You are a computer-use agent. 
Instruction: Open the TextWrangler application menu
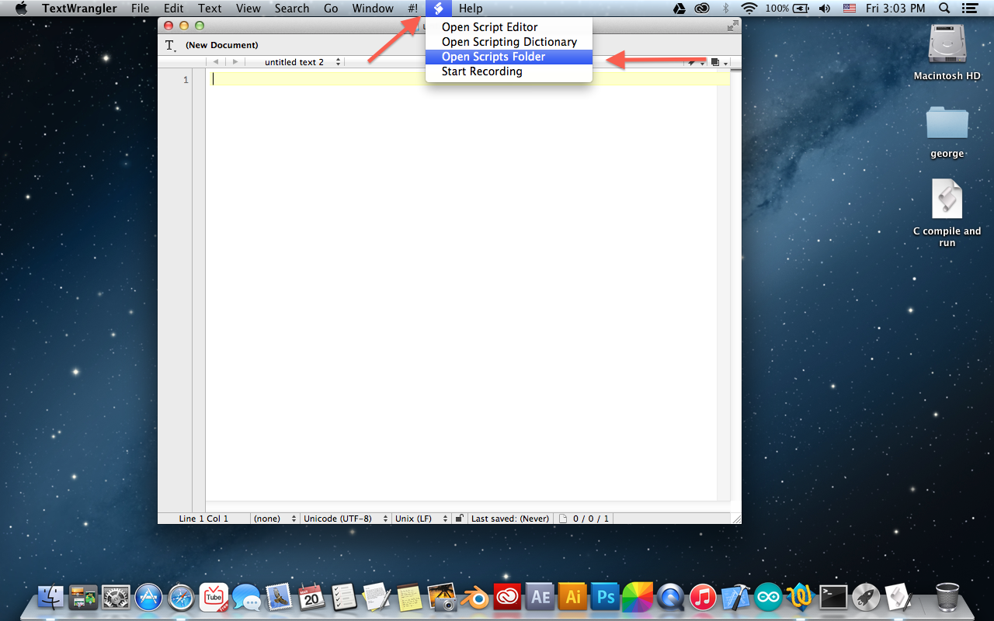pos(80,9)
